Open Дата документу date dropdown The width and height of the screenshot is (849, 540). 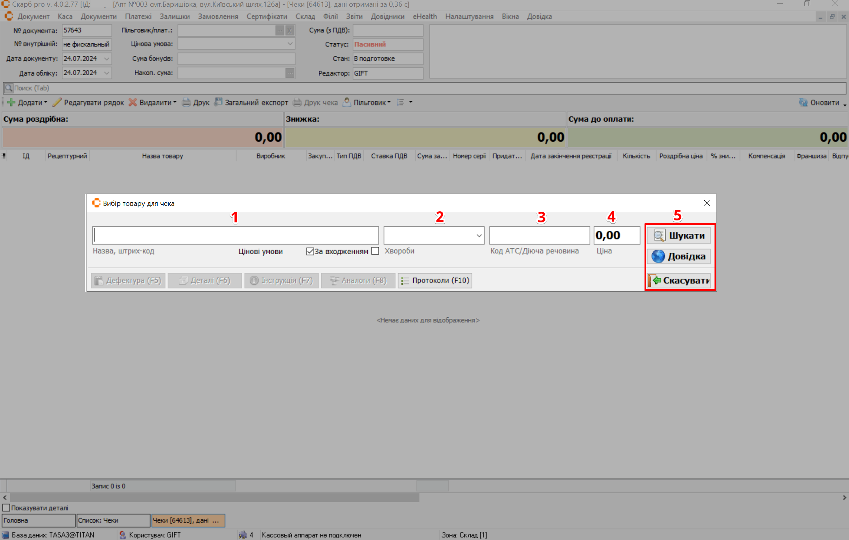pyautogui.click(x=107, y=59)
